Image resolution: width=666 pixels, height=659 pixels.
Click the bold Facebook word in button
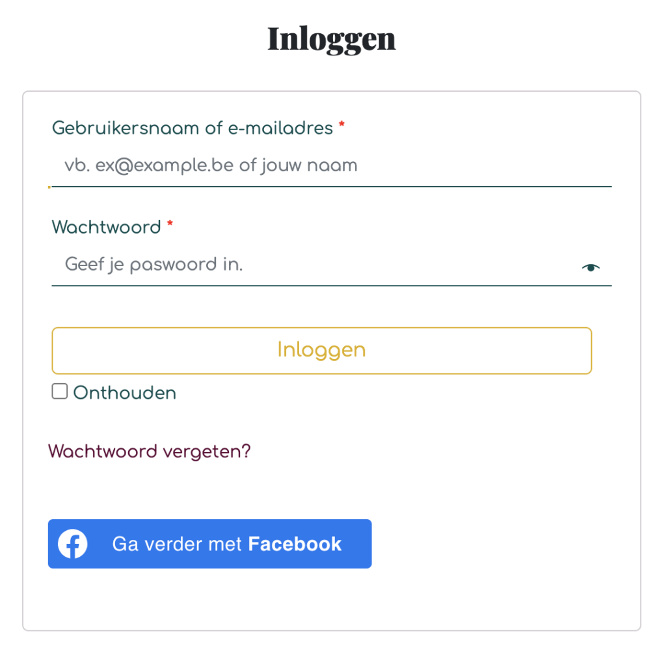pyautogui.click(x=295, y=544)
